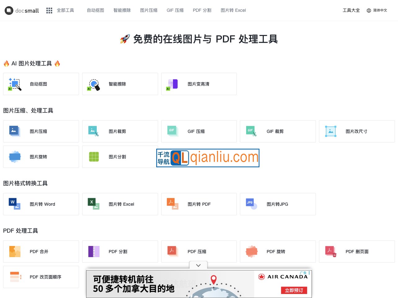Open the 图片分割 green grid icon
Viewport: 398px width, 298px height.
(94, 157)
